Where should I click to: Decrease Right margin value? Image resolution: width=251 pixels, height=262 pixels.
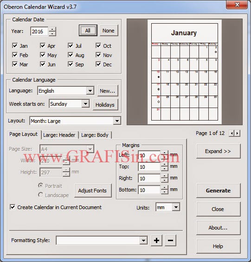pos(165,180)
